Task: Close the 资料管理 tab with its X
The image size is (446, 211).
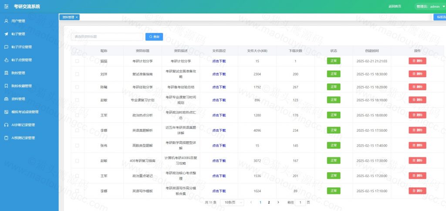Action: tap(77, 17)
